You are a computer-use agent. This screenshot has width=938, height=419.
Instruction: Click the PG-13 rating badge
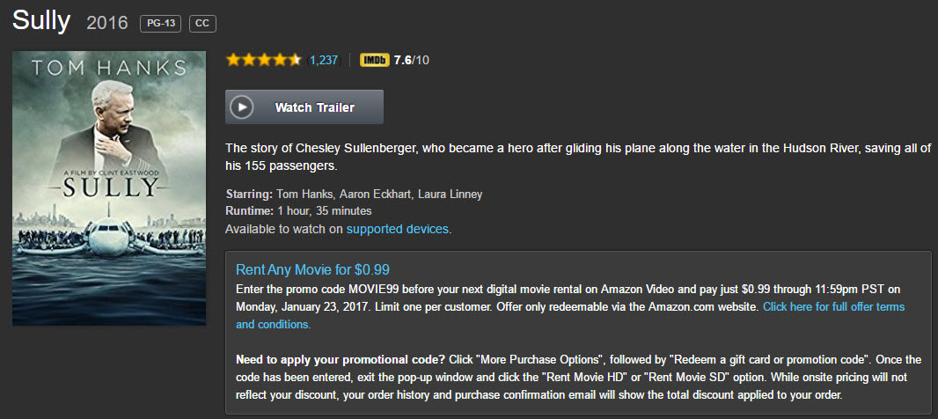[x=160, y=24]
